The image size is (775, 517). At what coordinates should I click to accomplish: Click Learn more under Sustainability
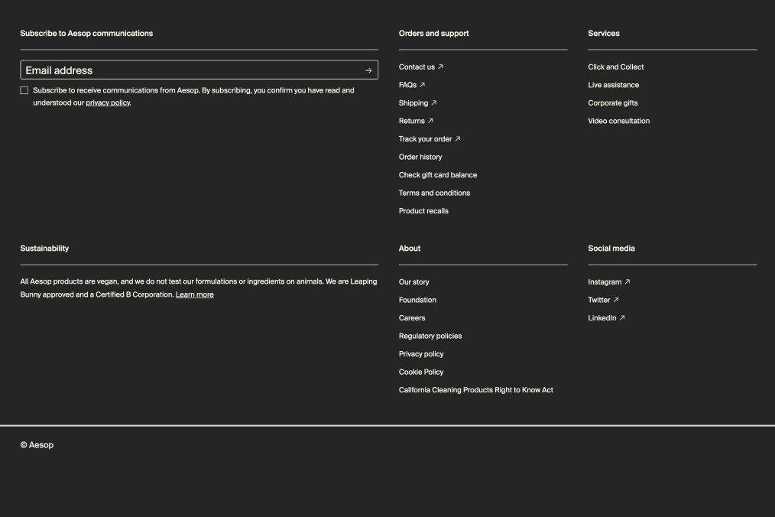pyautogui.click(x=195, y=294)
